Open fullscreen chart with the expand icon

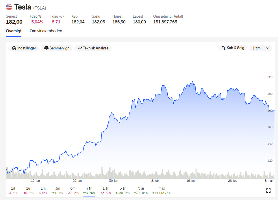[268, 190]
